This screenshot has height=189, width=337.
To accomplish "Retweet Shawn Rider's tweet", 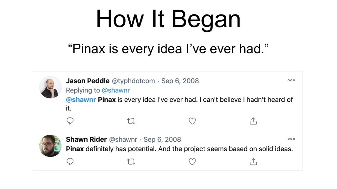I will click(x=131, y=161).
